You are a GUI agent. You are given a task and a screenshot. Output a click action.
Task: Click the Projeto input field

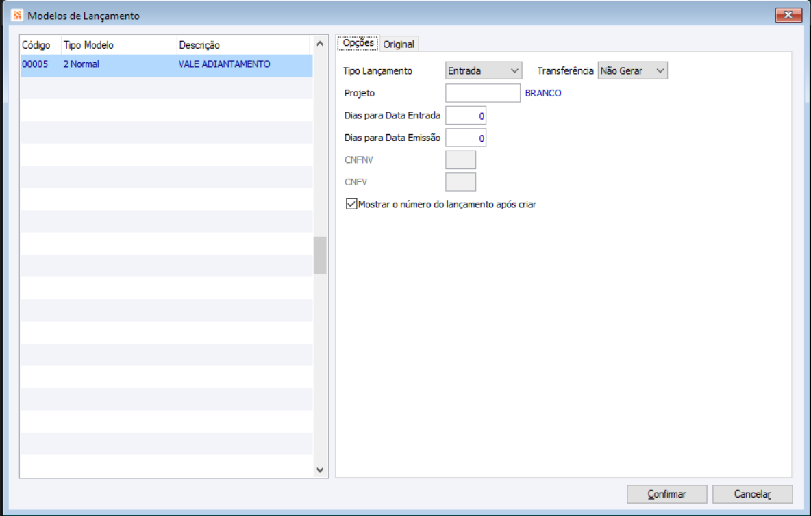tap(483, 93)
